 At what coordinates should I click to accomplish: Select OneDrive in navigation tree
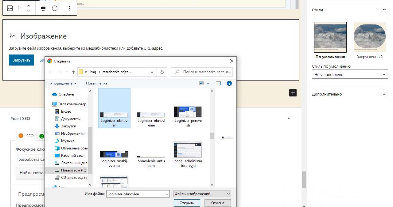pyautogui.click(x=66, y=94)
